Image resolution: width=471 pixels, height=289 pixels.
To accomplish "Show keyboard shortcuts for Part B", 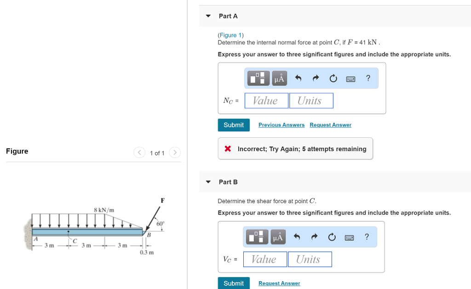I will (x=349, y=237).
